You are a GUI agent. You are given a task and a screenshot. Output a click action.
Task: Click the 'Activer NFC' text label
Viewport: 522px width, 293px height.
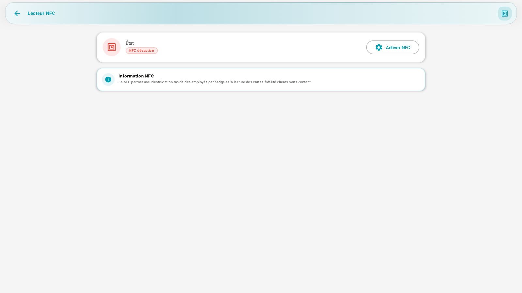[x=398, y=48]
